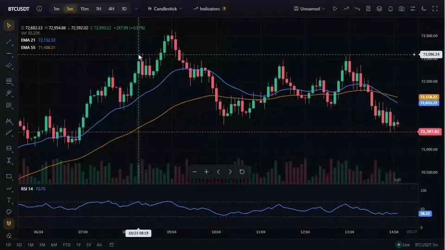Open the color palette tool
The height and width of the screenshot is (250, 445).
(9, 212)
